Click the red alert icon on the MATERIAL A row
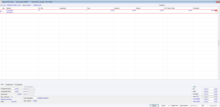220x107 pixels. point(216,11)
